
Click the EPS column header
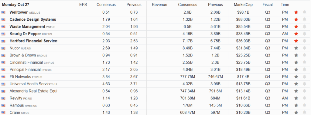[83, 5]
